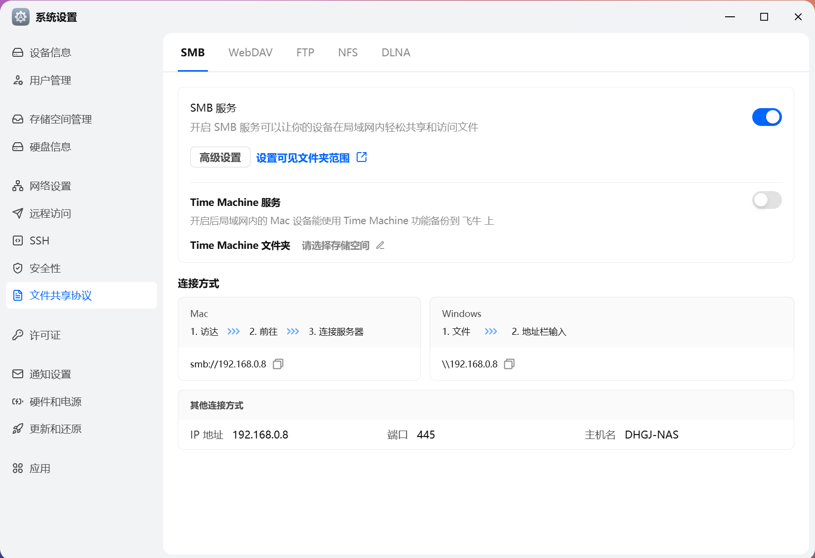
Task: Open User Management (用户管理) in sidebar
Action: pyautogui.click(x=50, y=80)
